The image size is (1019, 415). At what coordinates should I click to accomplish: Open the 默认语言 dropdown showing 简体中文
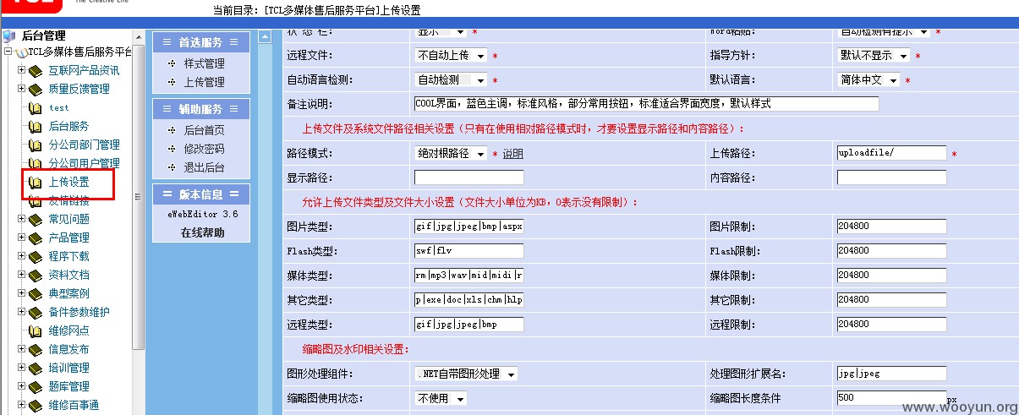click(x=869, y=79)
